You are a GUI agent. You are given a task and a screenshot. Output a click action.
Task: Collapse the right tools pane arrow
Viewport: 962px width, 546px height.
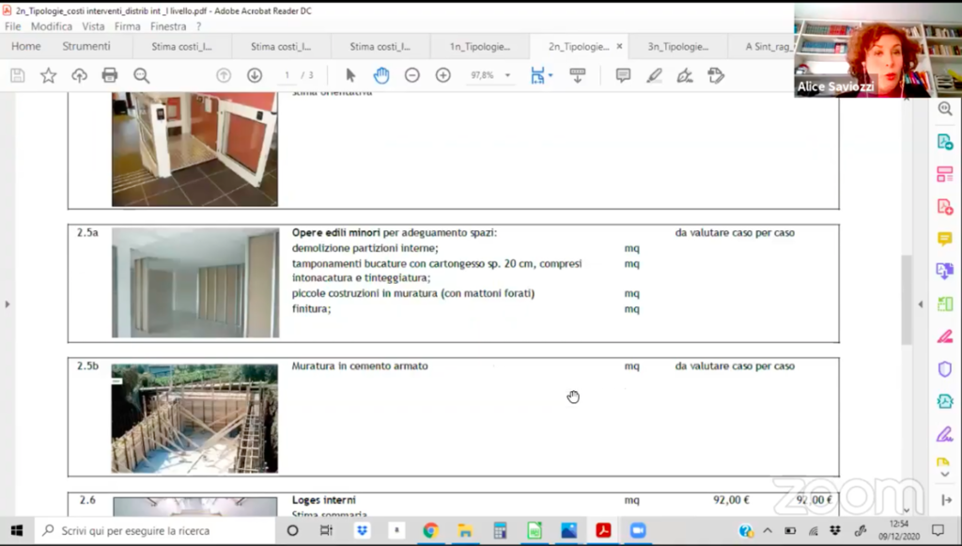[921, 304]
